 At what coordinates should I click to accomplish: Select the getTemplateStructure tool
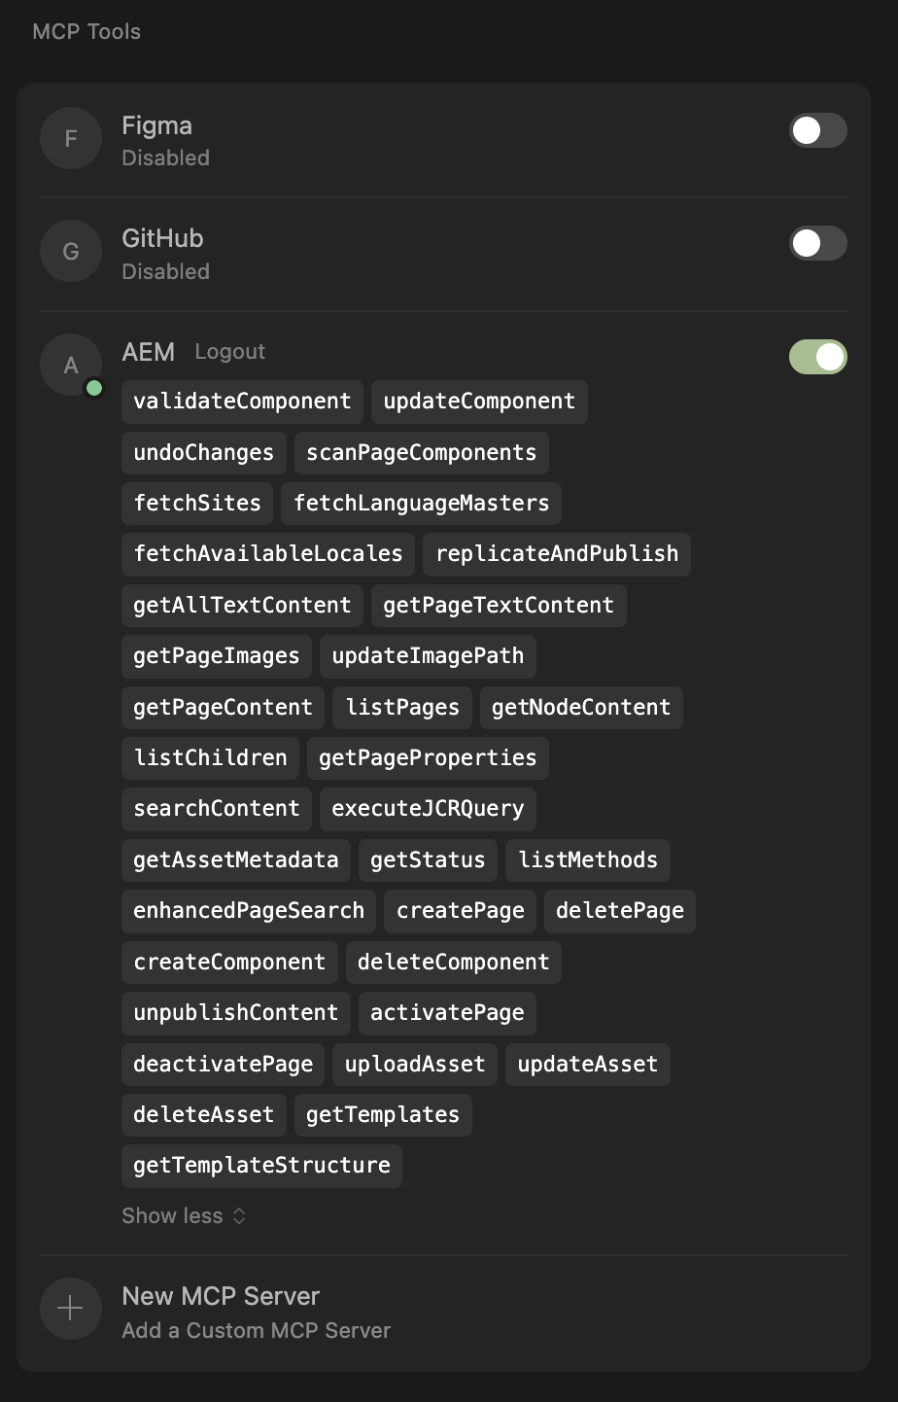261,1165
